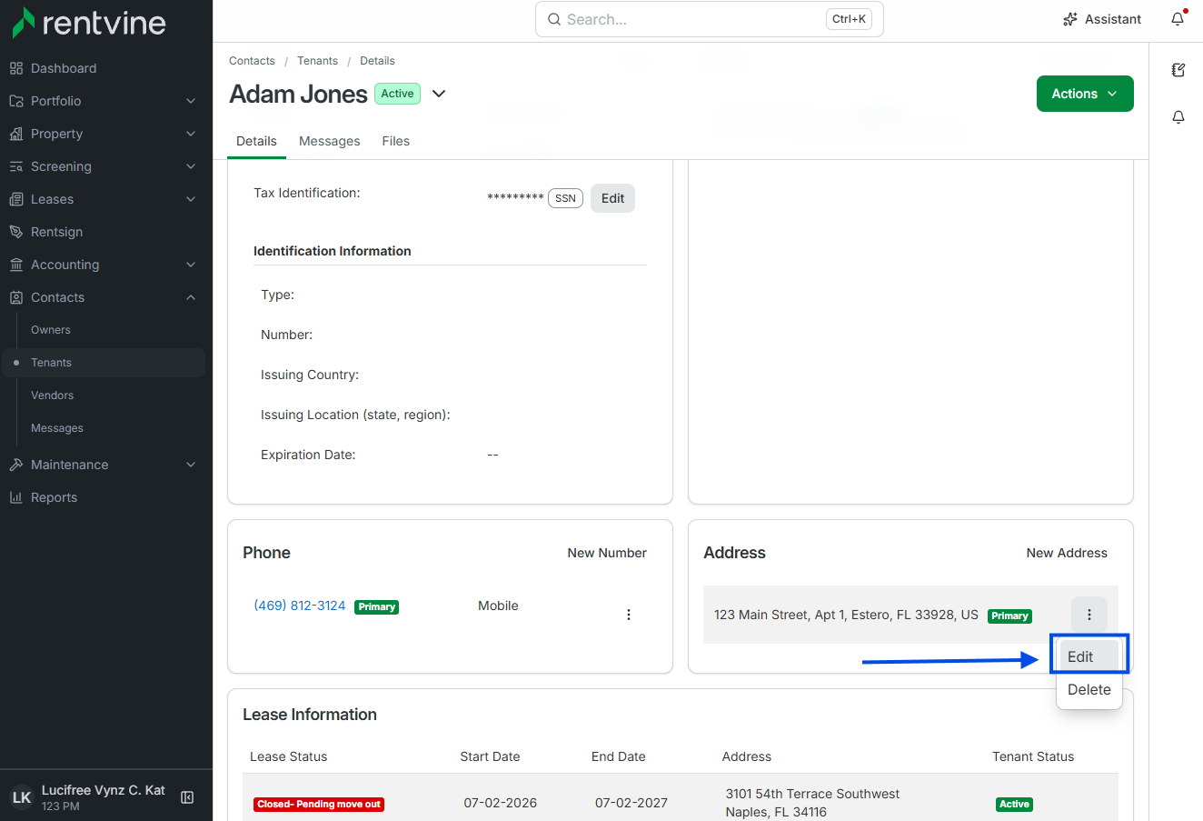Open Tenants under Contacts
The height and width of the screenshot is (821, 1203).
[x=51, y=363]
